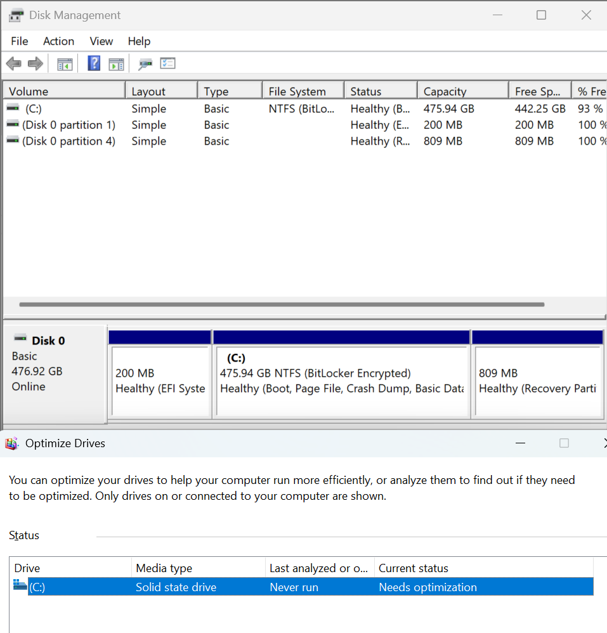The height and width of the screenshot is (633, 607).
Task: Click the Forward arrow in Disk Management toolbar
Action: pos(36,63)
